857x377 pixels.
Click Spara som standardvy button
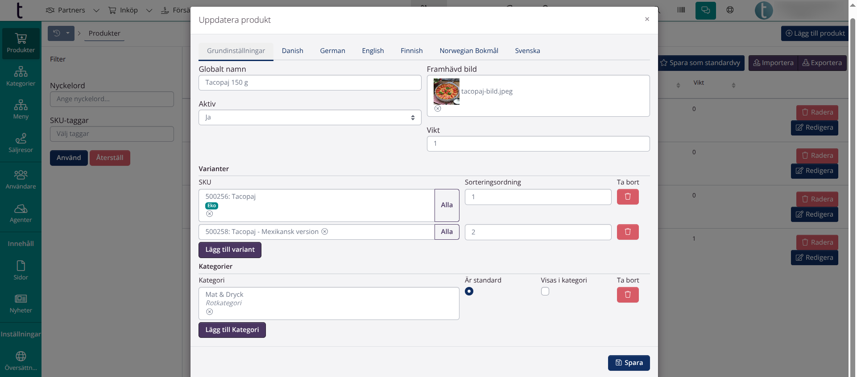pyautogui.click(x=701, y=63)
